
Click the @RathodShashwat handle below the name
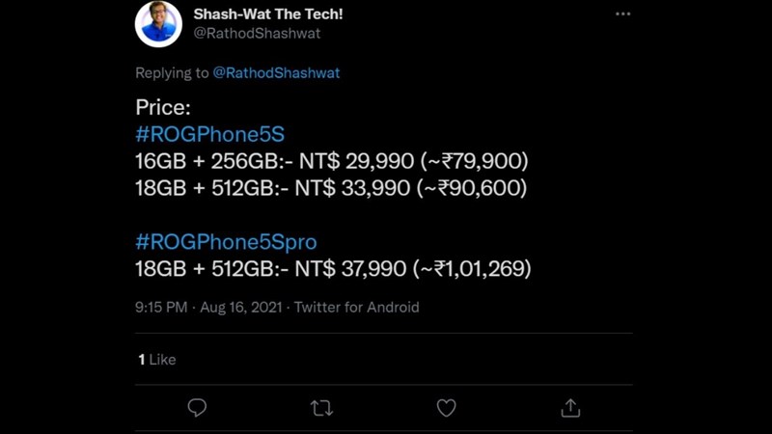(x=257, y=34)
